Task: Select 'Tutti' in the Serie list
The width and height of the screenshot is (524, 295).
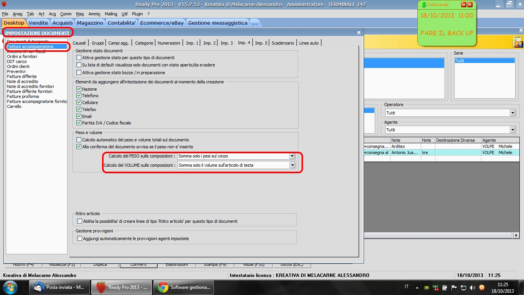Action: (485, 61)
